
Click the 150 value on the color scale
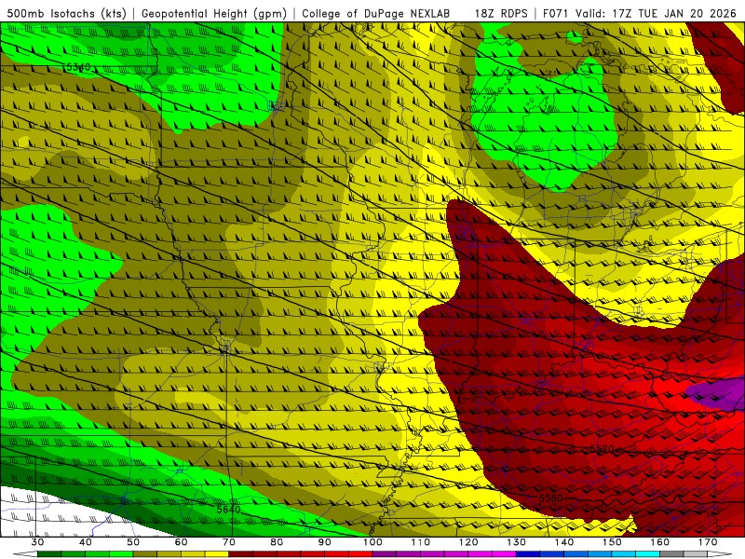click(612, 542)
